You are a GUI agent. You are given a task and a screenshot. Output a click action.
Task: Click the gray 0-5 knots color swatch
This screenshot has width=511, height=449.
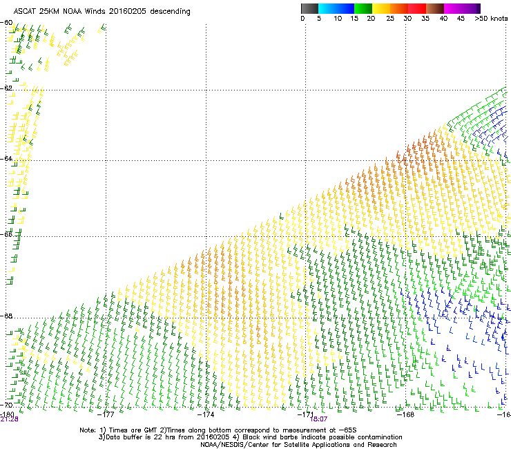(x=309, y=8)
